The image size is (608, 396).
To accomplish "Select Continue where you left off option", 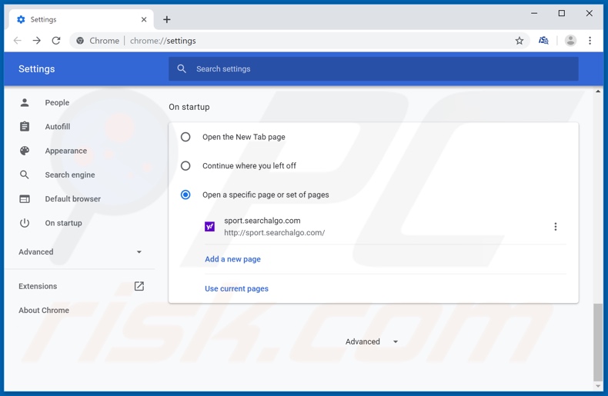I will click(185, 166).
